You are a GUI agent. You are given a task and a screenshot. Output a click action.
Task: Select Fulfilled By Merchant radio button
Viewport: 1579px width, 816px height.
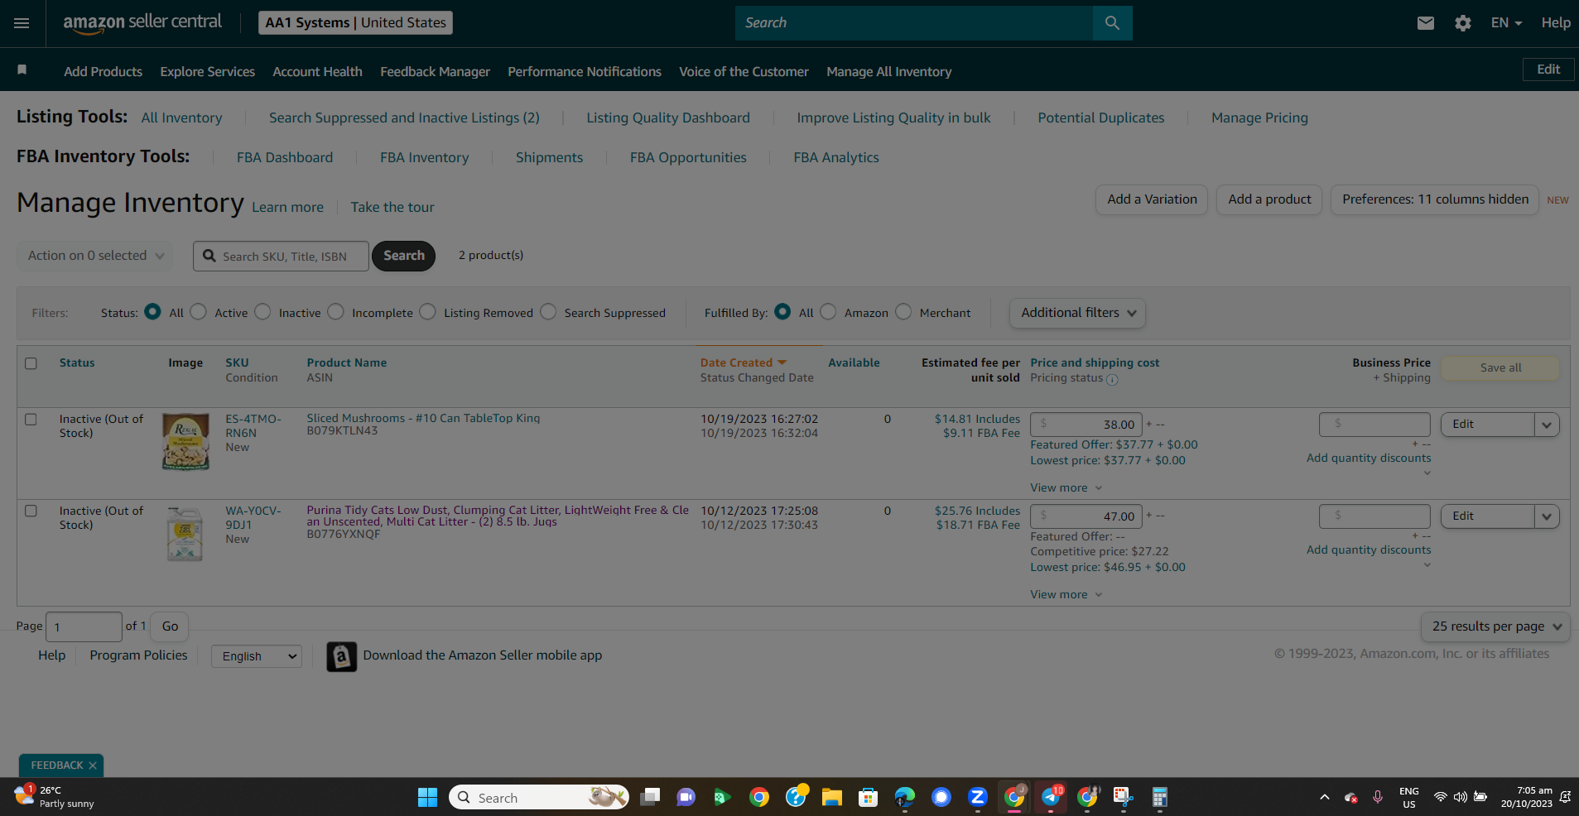point(903,312)
